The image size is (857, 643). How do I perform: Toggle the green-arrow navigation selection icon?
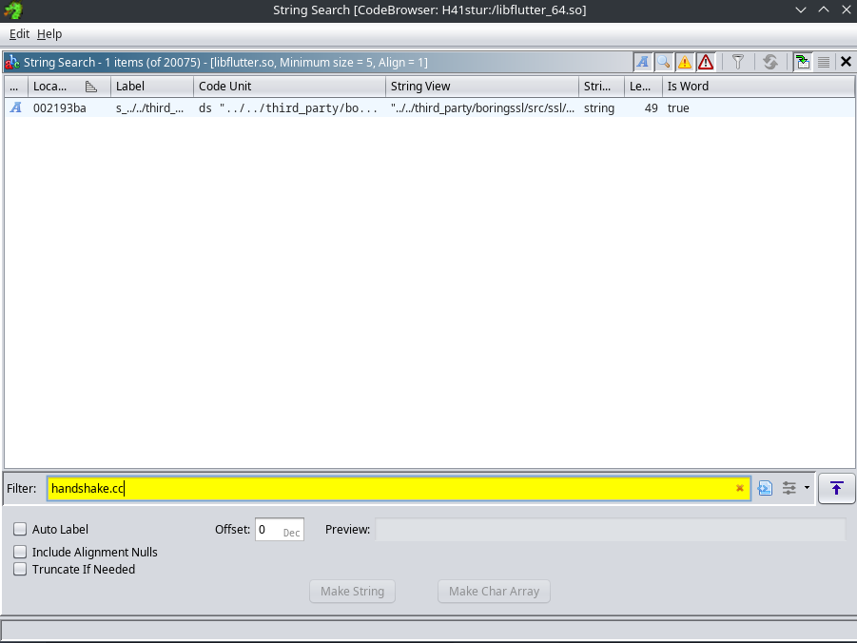pyautogui.click(x=803, y=62)
